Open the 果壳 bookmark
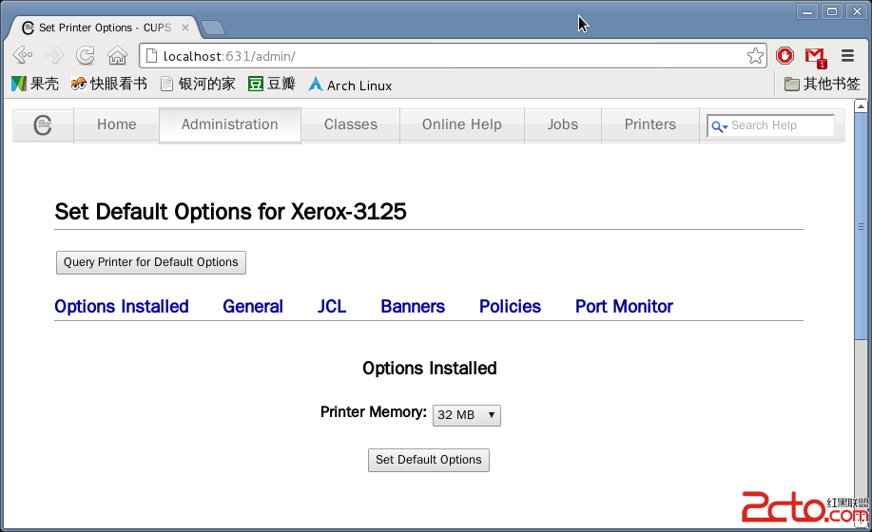Image resolution: width=872 pixels, height=532 pixels. click(34, 84)
